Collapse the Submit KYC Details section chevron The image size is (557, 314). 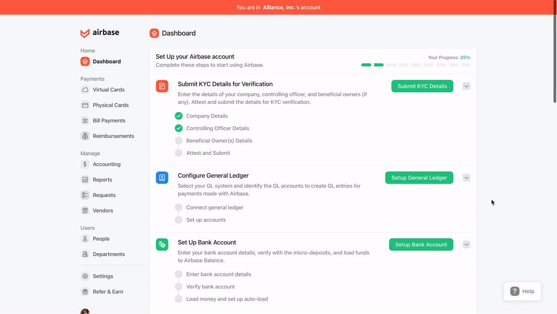[466, 86]
